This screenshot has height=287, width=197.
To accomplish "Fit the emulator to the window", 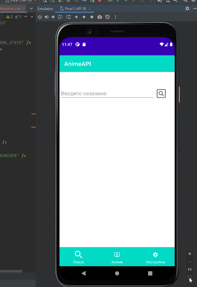I will point(190,277).
